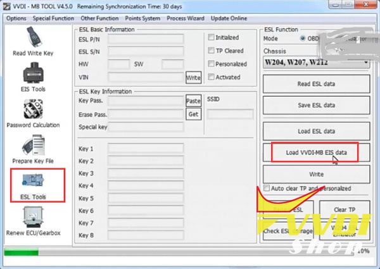Click the Key 8 field
The image size is (380, 269).
(146, 235)
